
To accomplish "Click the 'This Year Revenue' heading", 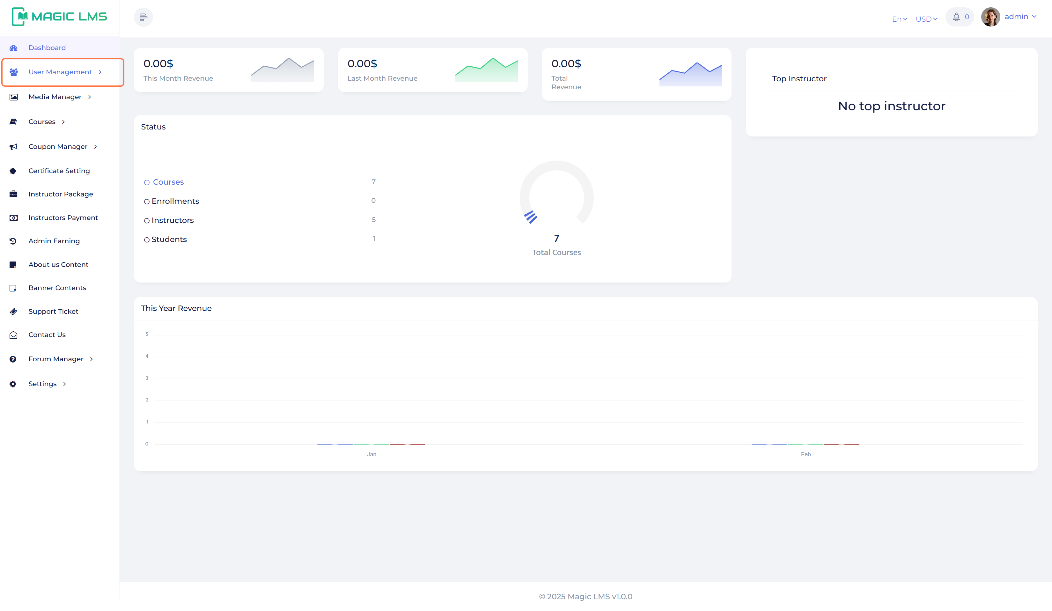I will click(x=176, y=308).
